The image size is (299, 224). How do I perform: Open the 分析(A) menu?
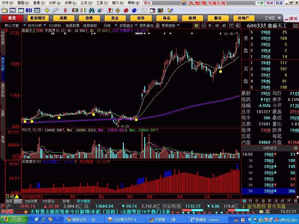click(x=55, y=3)
